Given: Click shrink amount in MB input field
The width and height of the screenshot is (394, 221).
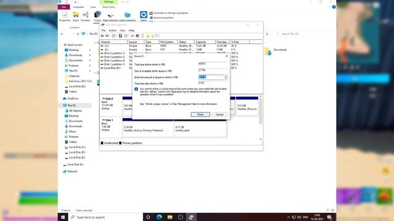Looking at the screenshot, I should 211,77.
